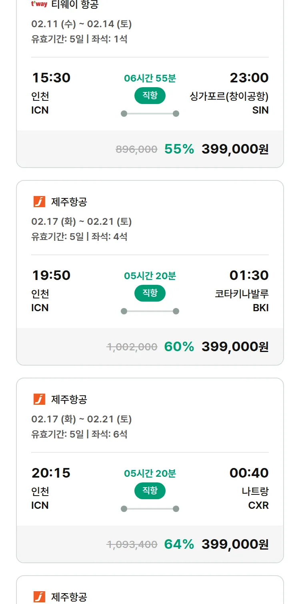Click the 직항 badge on Singapore flight
The image size is (300, 604).
150,96
